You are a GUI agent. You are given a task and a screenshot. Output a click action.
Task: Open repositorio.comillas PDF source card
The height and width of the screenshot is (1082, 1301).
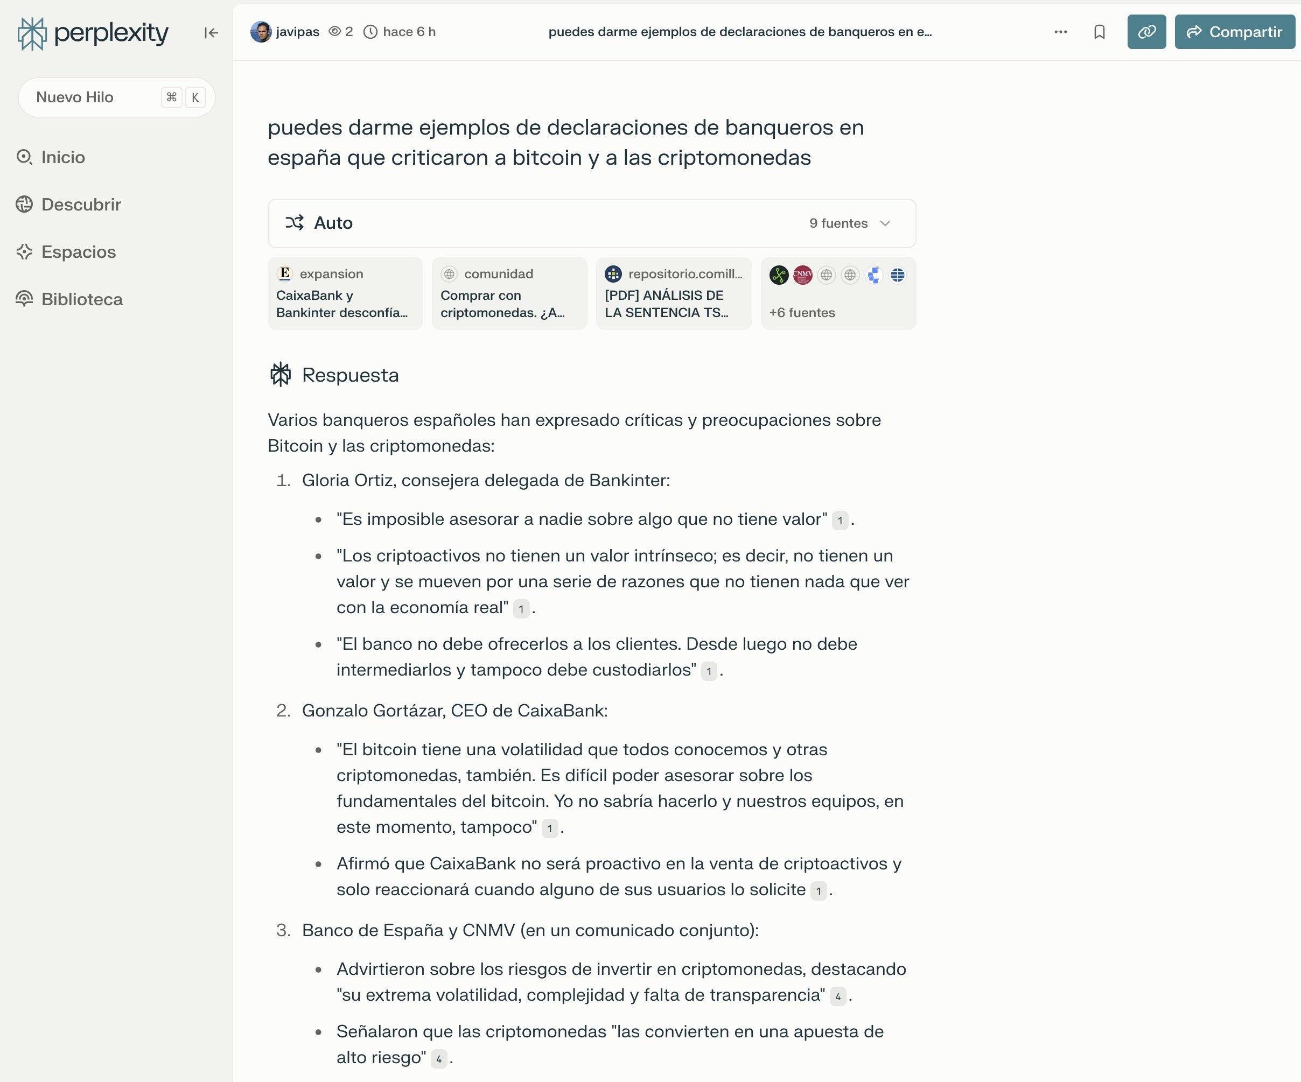(674, 293)
